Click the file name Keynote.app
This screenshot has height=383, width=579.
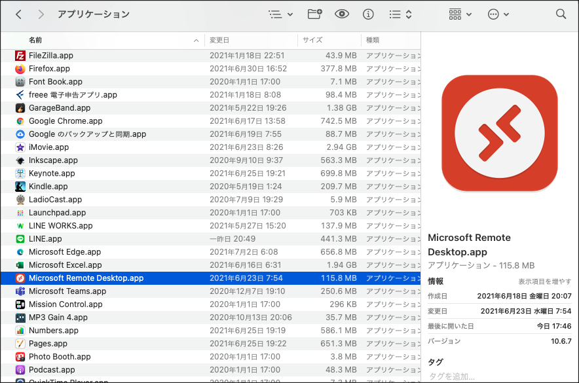point(52,173)
